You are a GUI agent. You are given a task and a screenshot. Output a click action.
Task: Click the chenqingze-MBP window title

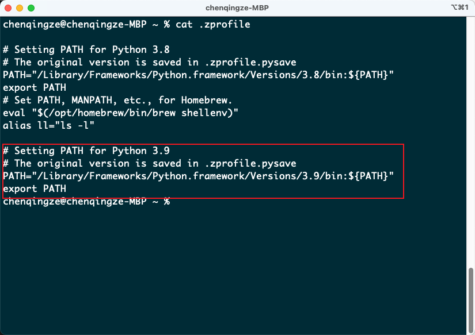click(x=237, y=8)
